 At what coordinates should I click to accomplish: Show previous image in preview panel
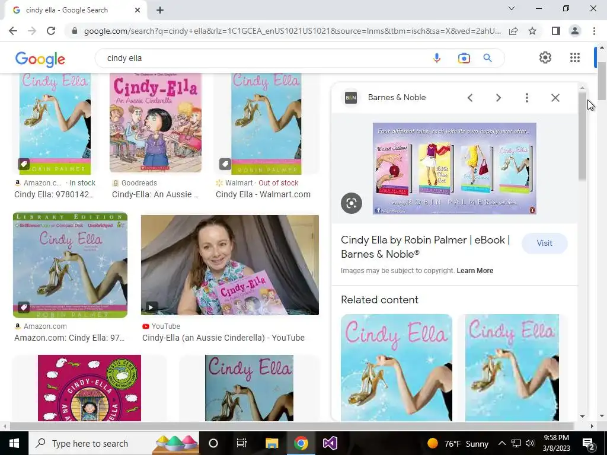[470, 98]
